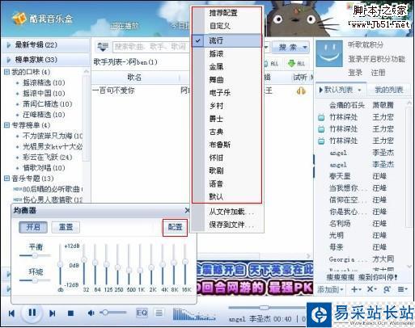This screenshot has height=328, width=415.
Task: Open the list view mode dropdown
Action: [403, 289]
